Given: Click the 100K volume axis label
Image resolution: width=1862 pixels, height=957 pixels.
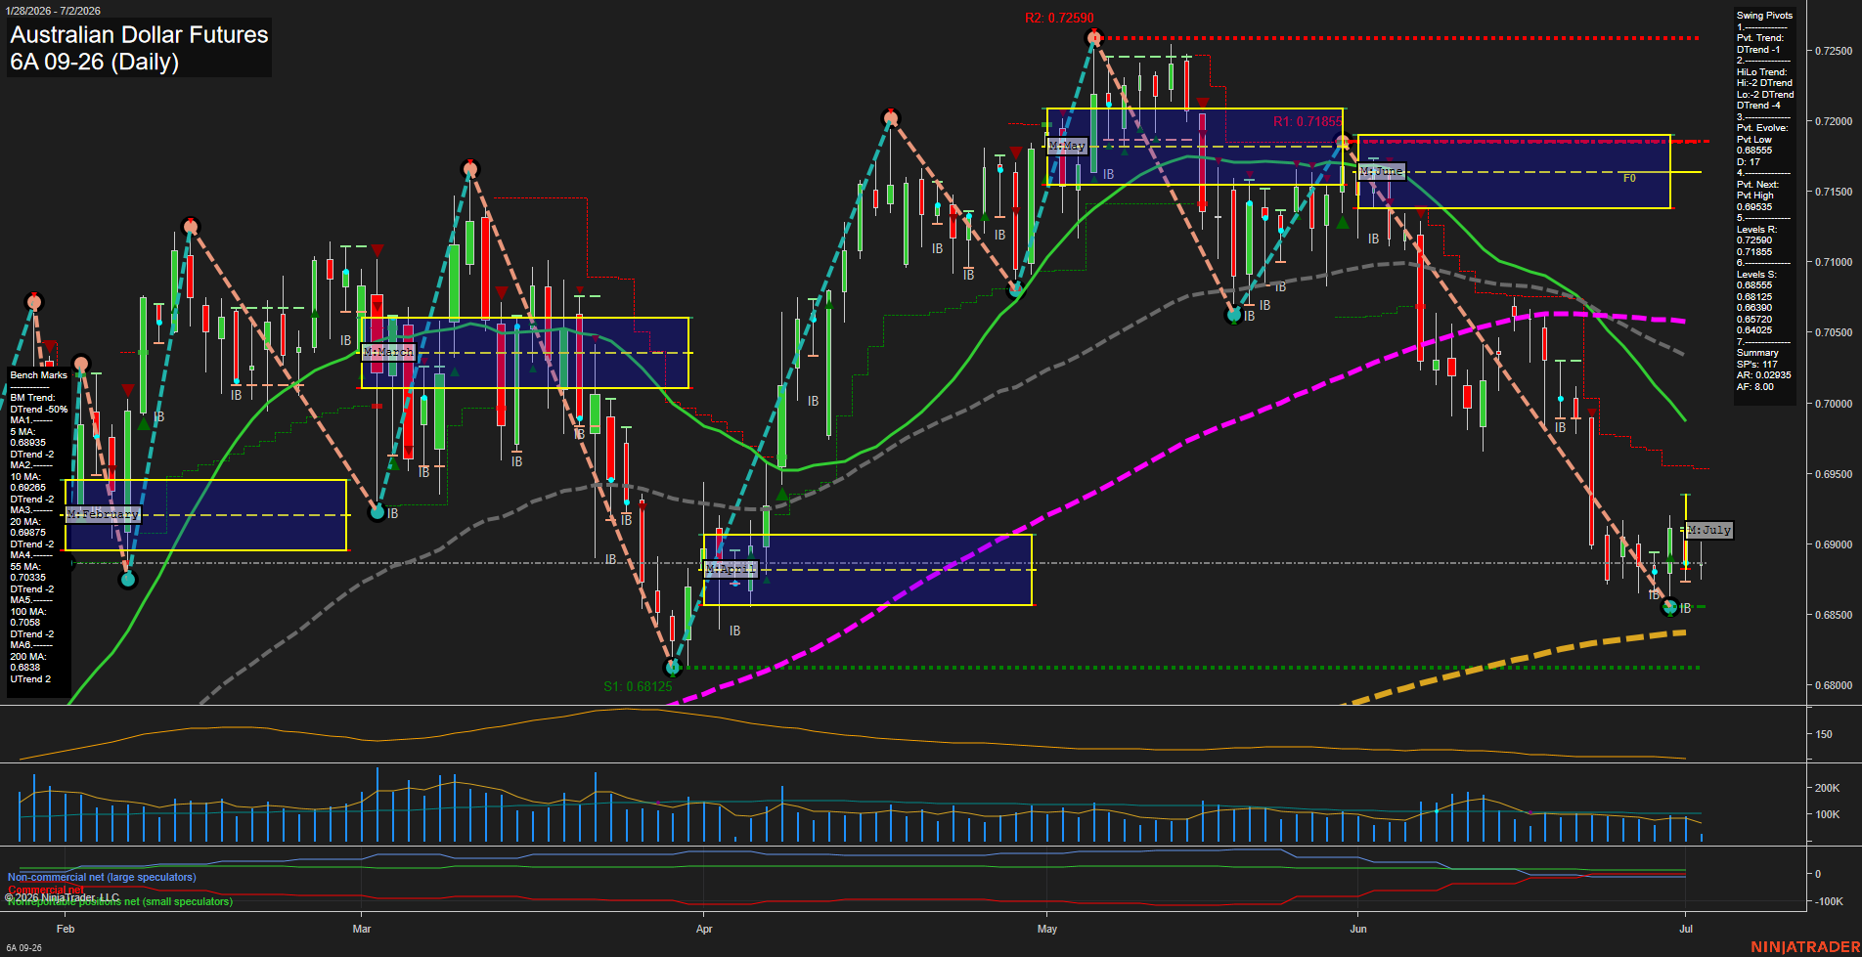Looking at the screenshot, I should pyautogui.click(x=1828, y=814).
